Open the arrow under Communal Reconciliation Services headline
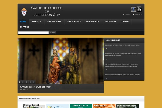The width and height of the screenshot is (162, 108). (106, 59)
